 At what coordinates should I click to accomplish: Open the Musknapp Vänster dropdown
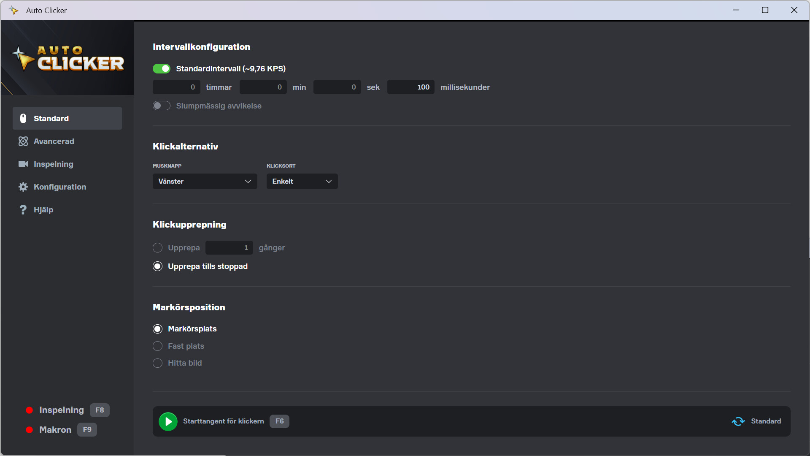coord(205,182)
